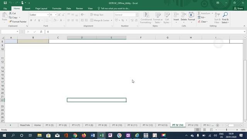247x139 pixels.
Task: Switch to the Insert ribbon tab
Action: pyautogui.click(x=27, y=8)
